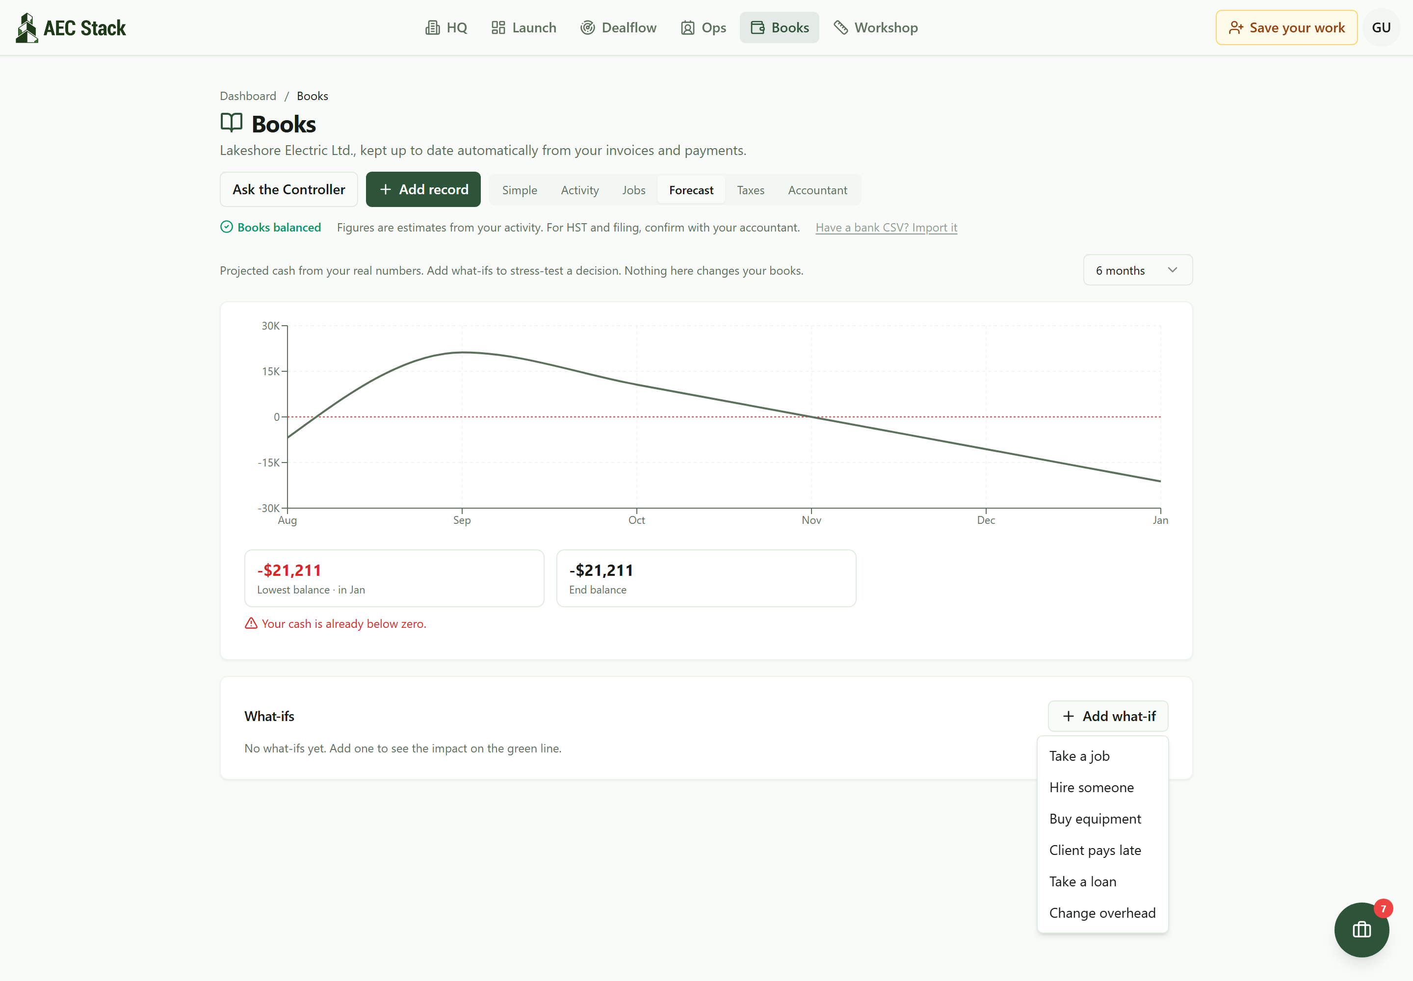Click the open book icon beside Books heading
This screenshot has height=981, width=1413.
(232, 123)
